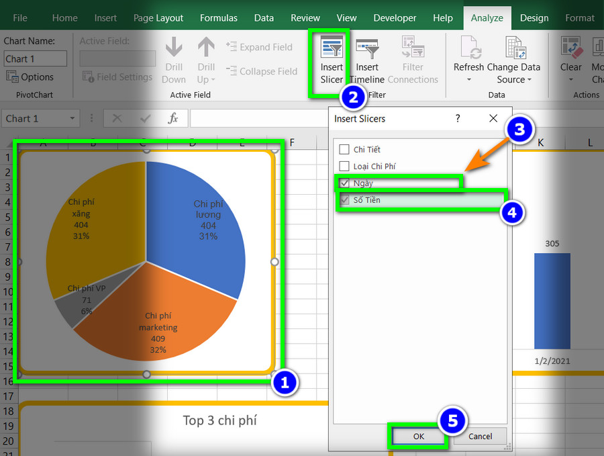
Task: Click the Insert Slicers help question mark
Action: click(x=458, y=118)
